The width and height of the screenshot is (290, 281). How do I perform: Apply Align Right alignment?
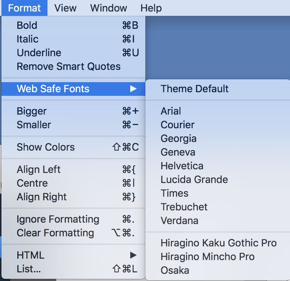click(73, 197)
